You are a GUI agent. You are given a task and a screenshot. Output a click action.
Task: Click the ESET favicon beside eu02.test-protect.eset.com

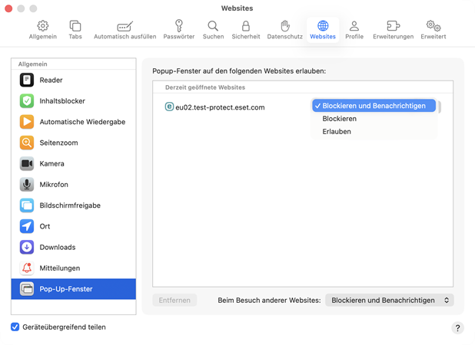pos(169,107)
